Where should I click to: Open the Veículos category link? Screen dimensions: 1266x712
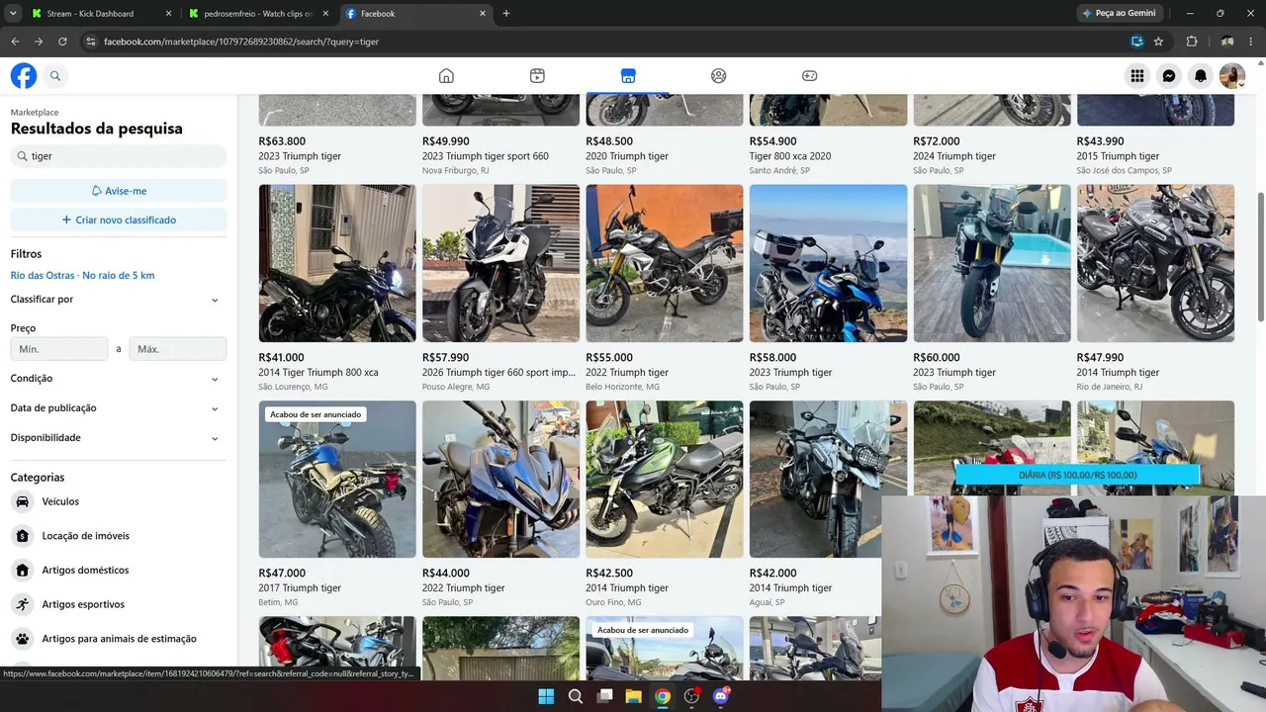60,501
